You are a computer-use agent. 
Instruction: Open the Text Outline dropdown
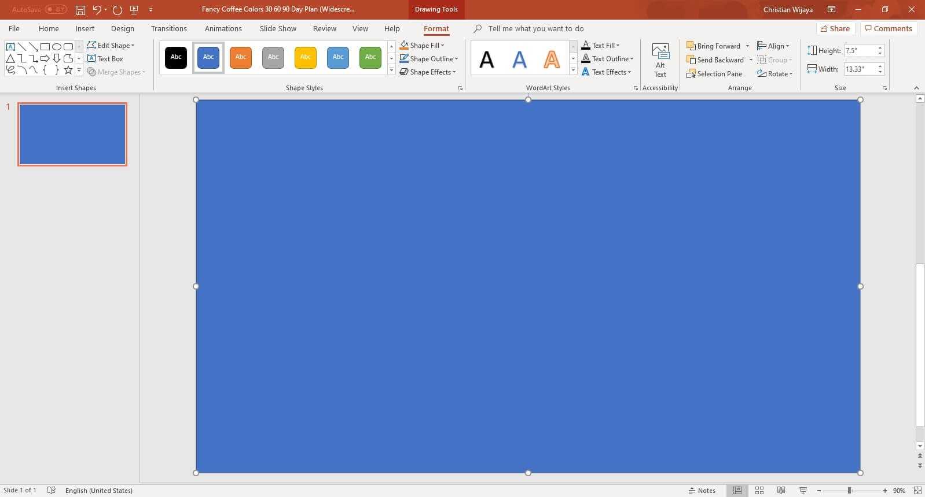(x=607, y=58)
